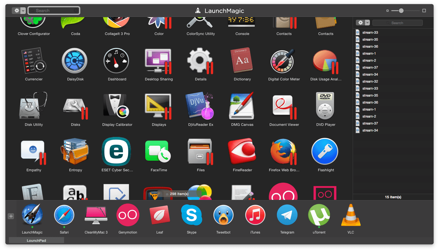Open Firefox Web Browser
Screen dimensions: 439x251
[284, 152]
